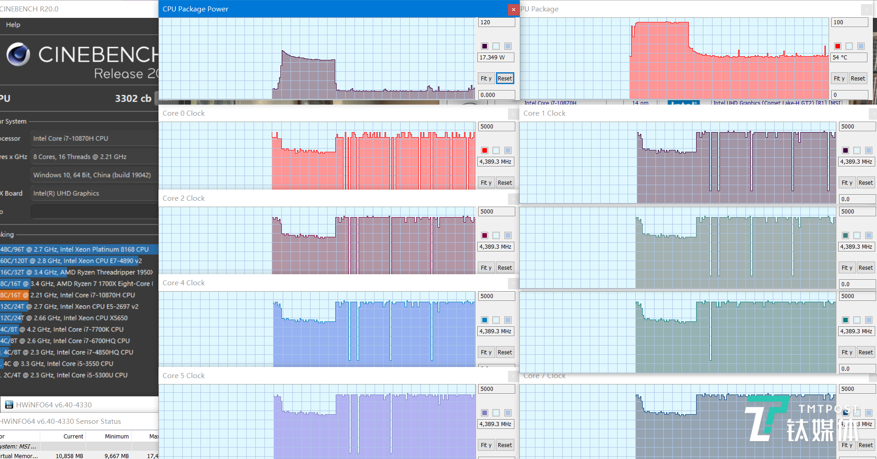877x459 pixels.
Task: Click the Core 0 Clock graph plot area
Action: click(x=317, y=156)
